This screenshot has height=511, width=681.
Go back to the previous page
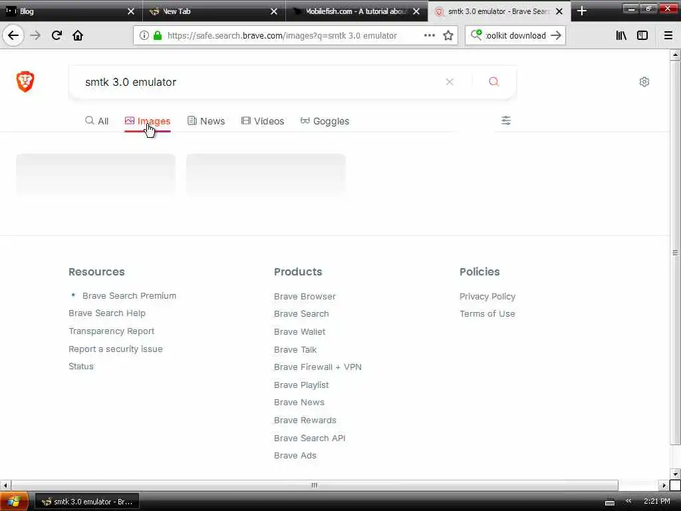13,35
